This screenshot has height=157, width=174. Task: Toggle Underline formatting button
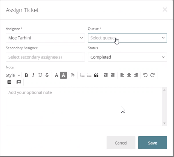point(40,75)
